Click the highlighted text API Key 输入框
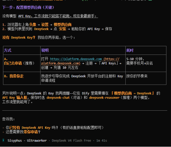 [15, 98]
